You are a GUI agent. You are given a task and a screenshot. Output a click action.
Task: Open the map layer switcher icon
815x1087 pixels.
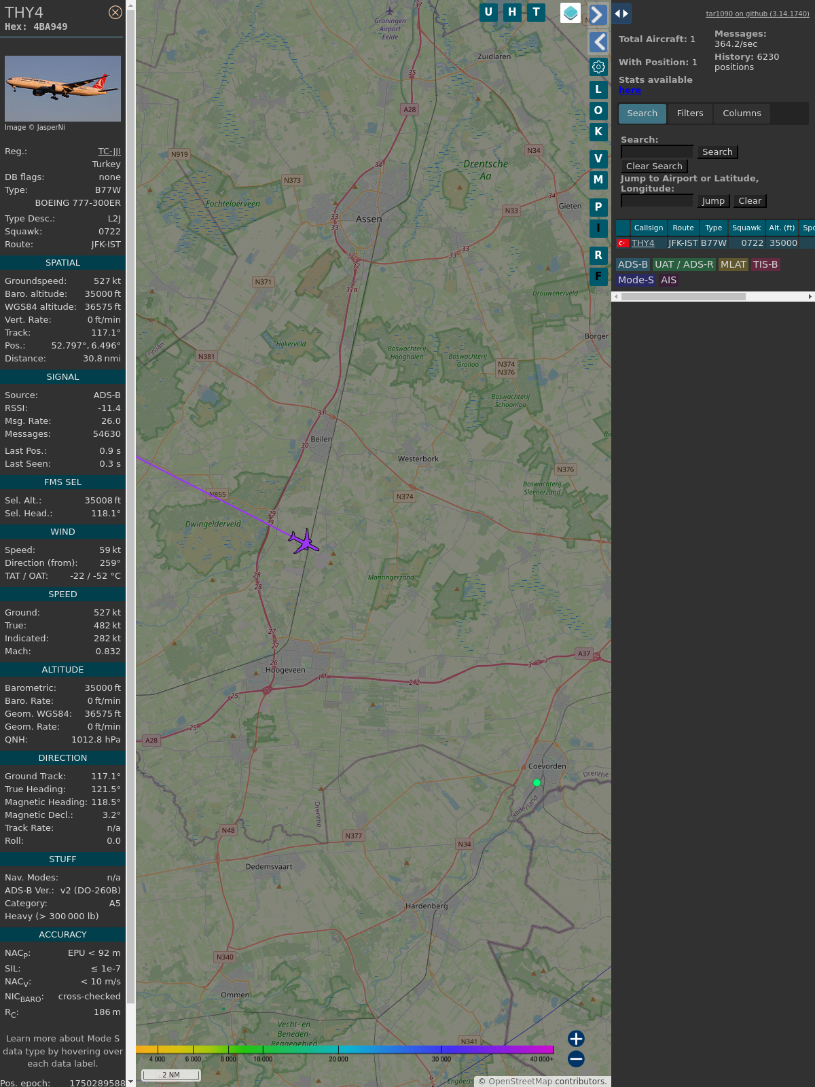pos(570,13)
